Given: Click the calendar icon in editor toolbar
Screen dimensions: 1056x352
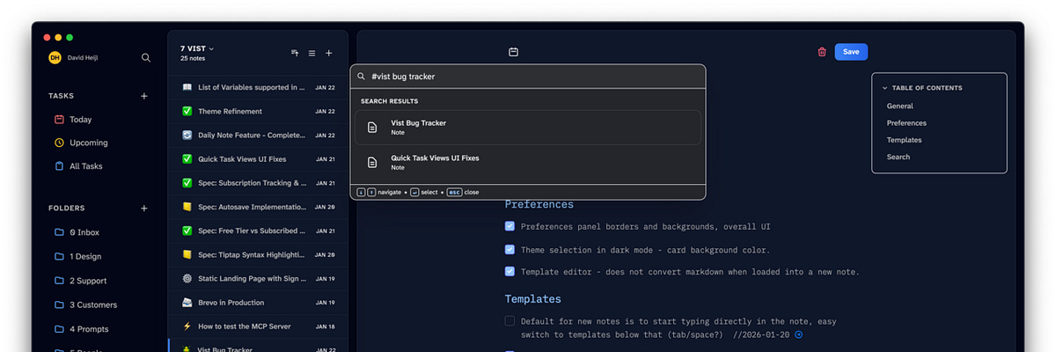Looking at the screenshot, I should click(513, 52).
